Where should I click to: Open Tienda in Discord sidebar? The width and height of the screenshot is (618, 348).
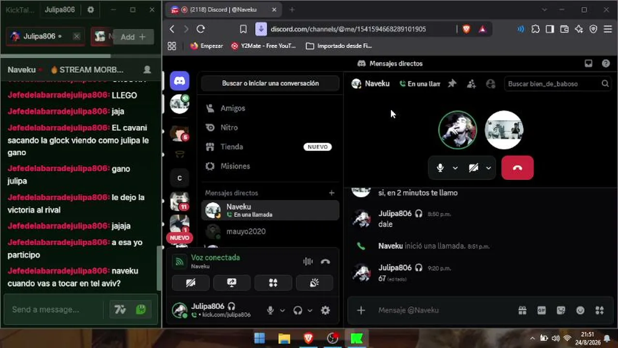pyautogui.click(x=270, y=147)
